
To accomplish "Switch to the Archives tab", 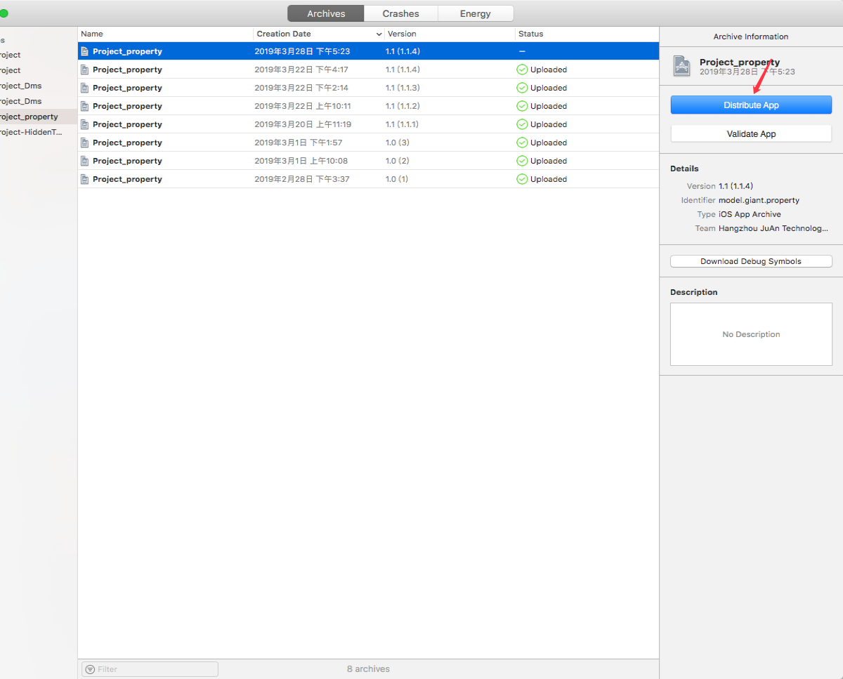I will [326, 13].
